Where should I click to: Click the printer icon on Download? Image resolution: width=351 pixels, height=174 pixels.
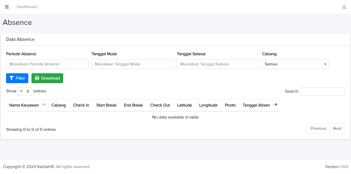point(37,78)
